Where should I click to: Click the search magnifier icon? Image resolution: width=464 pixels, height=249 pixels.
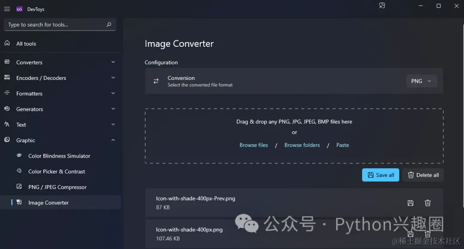click(109, 24)
